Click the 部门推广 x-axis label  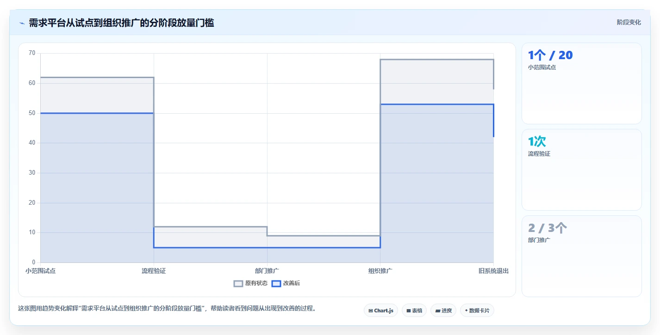pyautogui.click(x=267, y=271)
